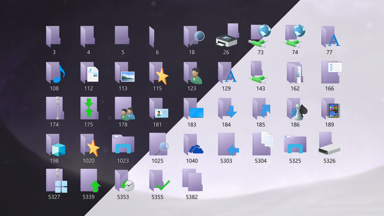This screenshot has width=384, height=216.
Task: Click the font letter A folder 77
Action: pos(331,37)
